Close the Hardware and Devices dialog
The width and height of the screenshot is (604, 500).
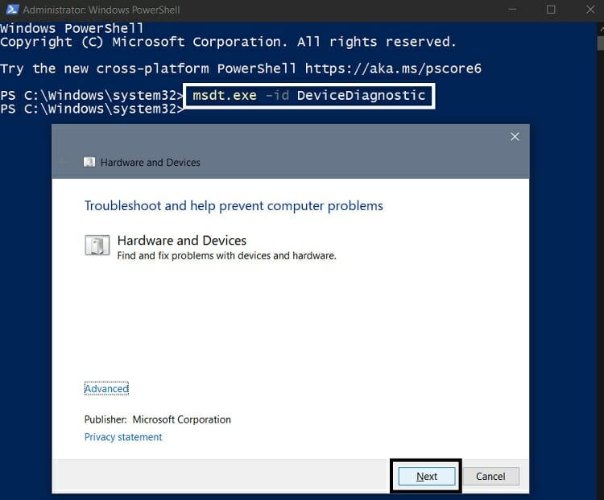tap(515, 137)
